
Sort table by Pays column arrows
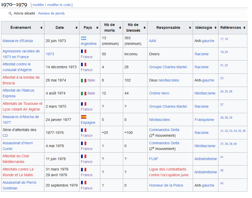(97, 28)
